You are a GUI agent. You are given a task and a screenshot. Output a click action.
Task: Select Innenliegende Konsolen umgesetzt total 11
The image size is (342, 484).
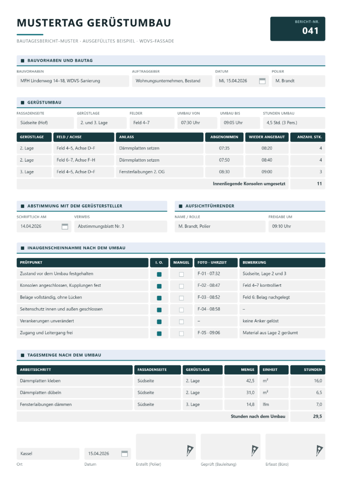pyautogui.click(x=307, y=184)
